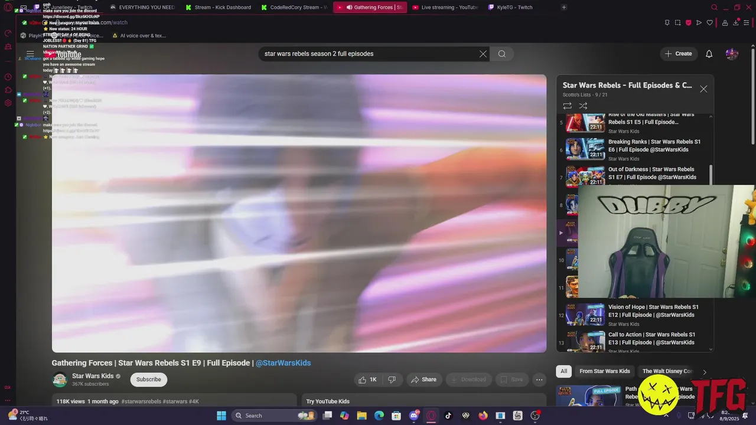The image size is (756, 425).
Task: Play Breaking Ranks S1 E6 playlist item
Action: (x=635, y=150)
